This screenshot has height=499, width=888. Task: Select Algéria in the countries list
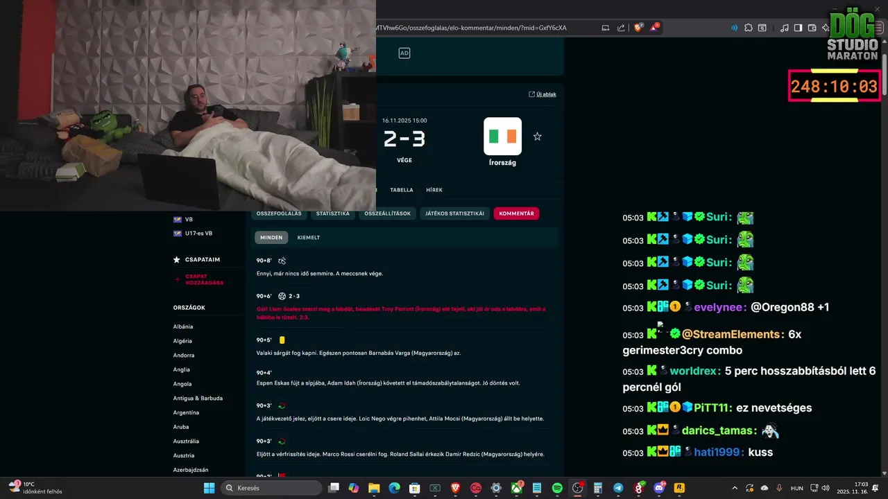(182, 341)
